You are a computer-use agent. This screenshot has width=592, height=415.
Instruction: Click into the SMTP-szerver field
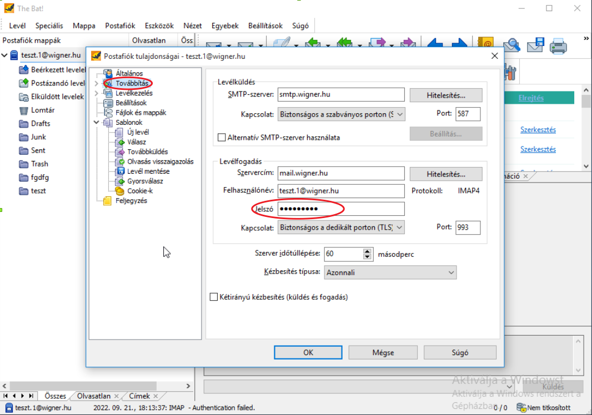341,94
